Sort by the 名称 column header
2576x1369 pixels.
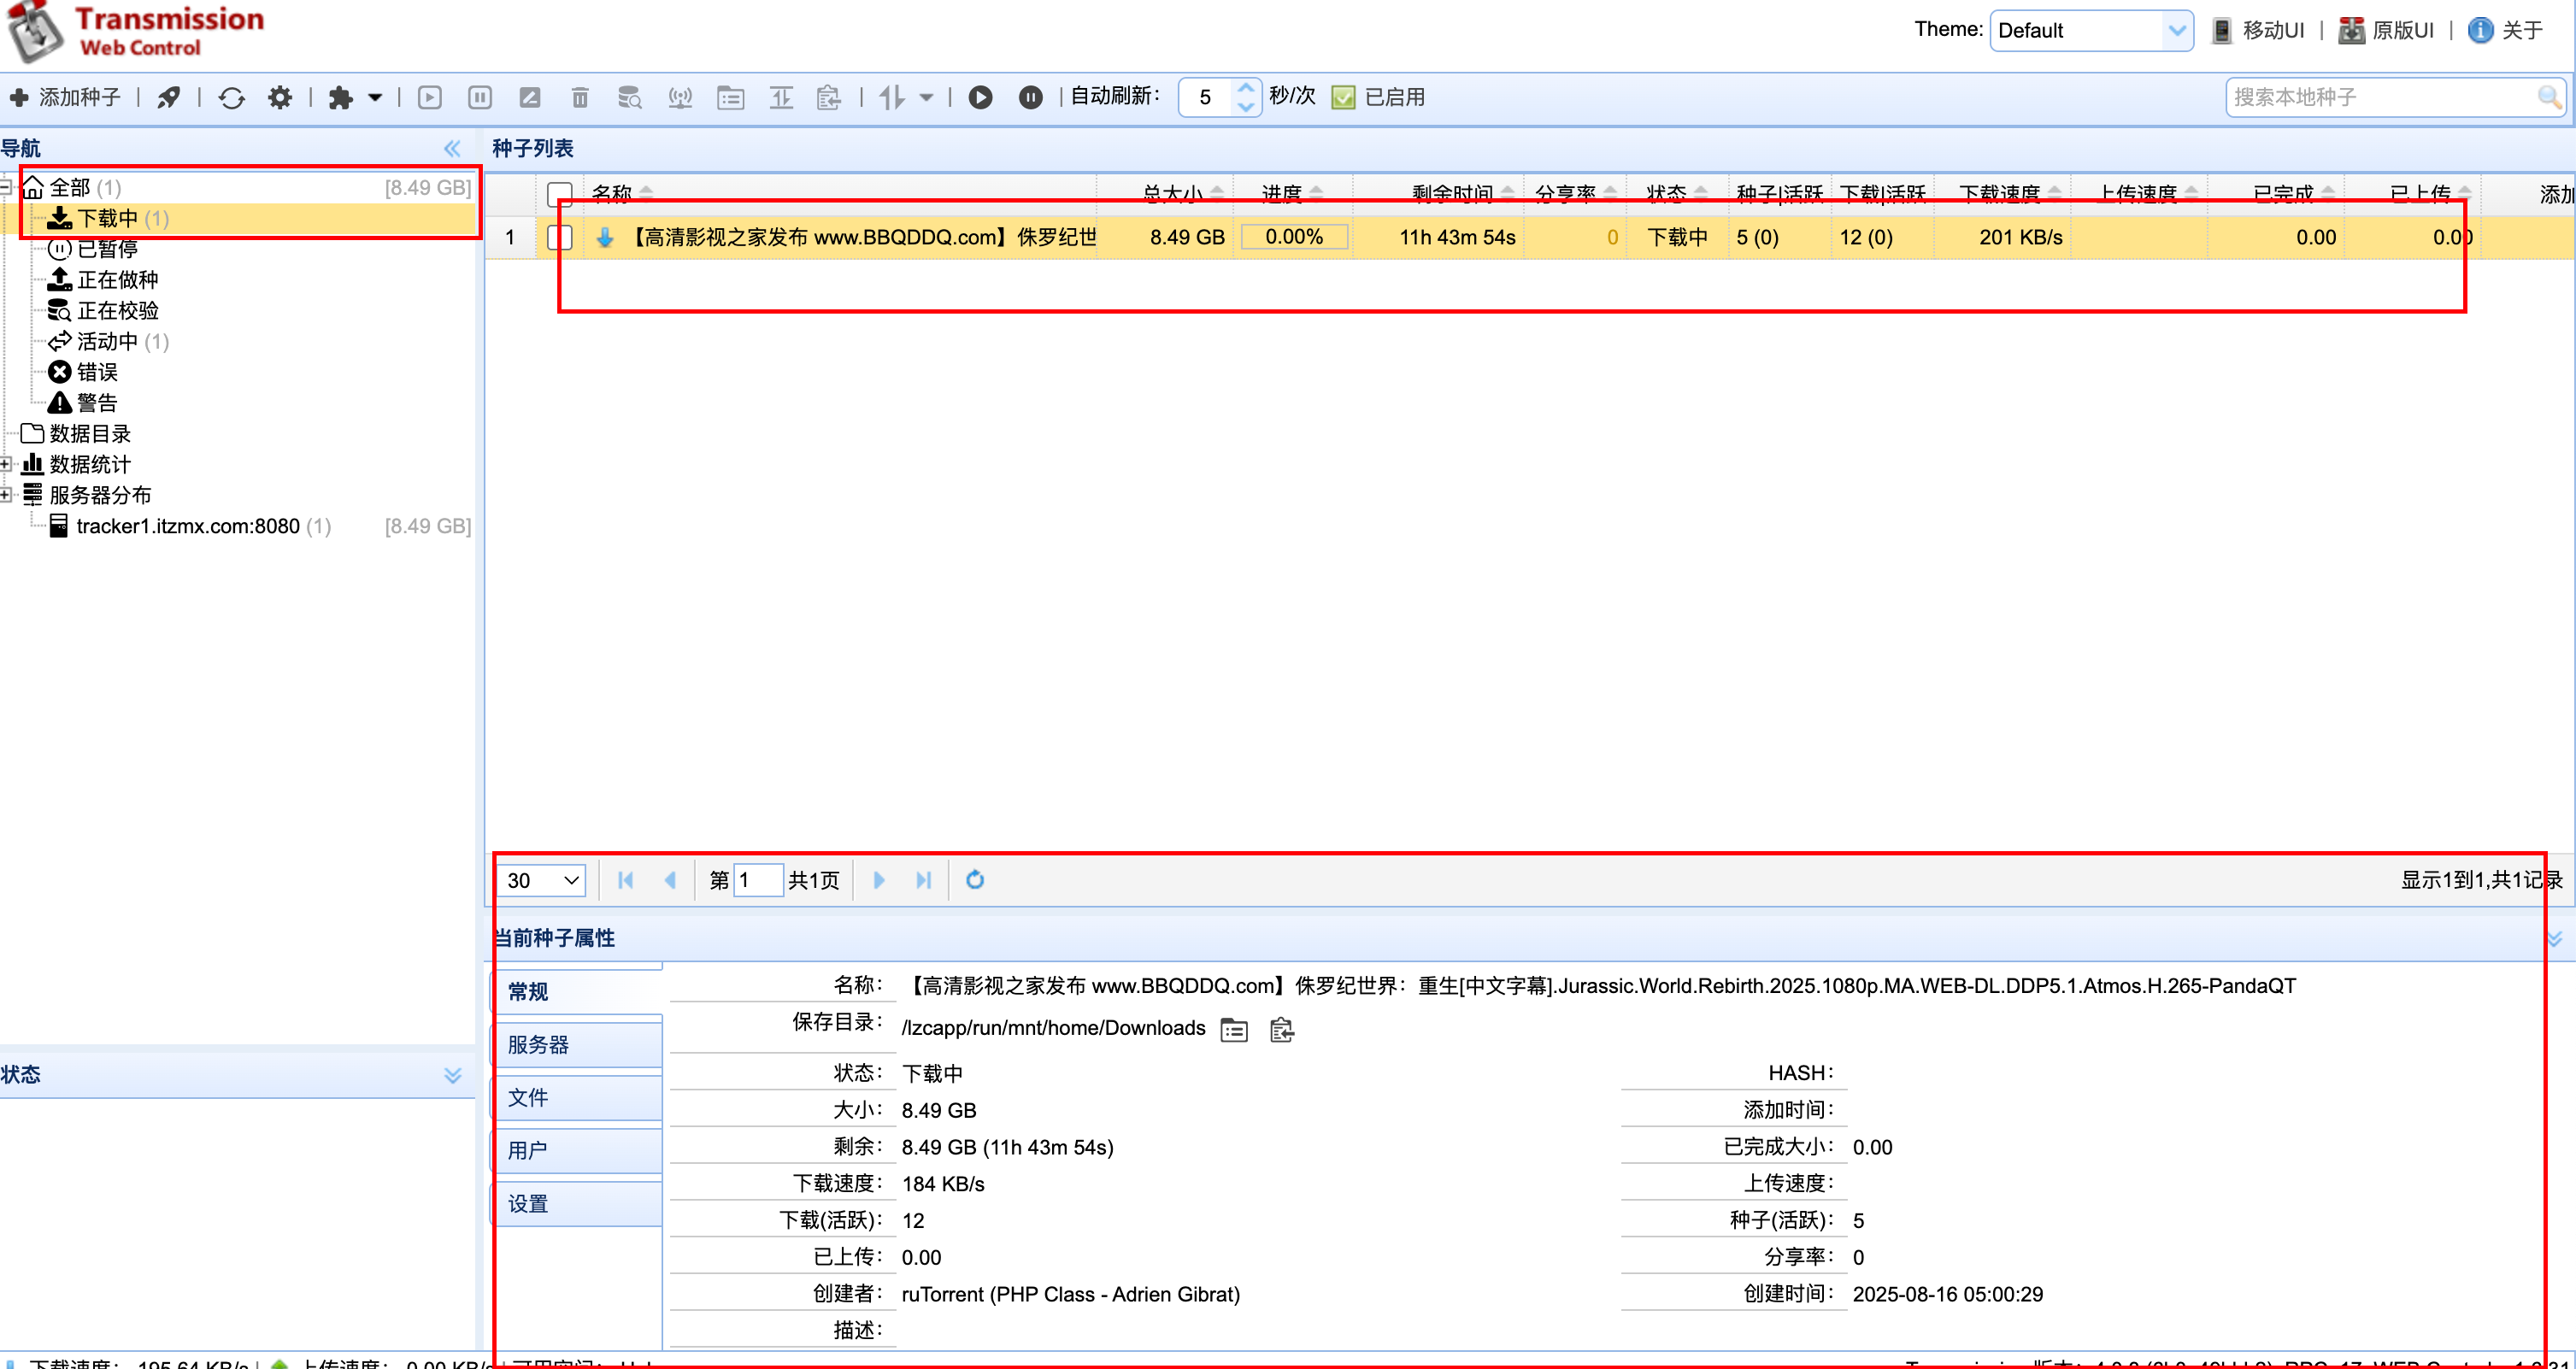tap(612, 193)
